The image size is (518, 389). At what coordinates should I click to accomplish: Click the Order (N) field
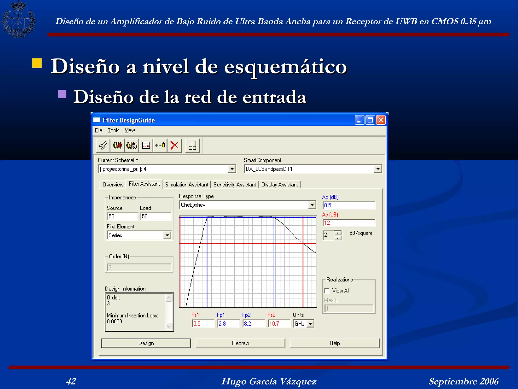coord(139,267)
